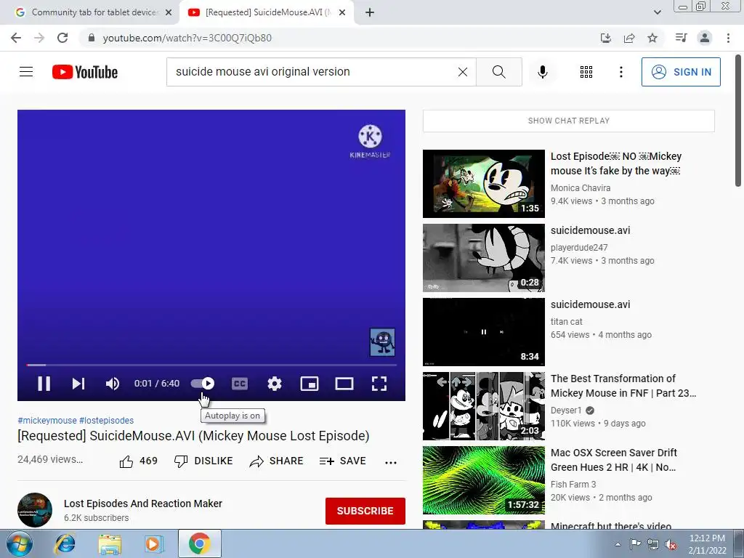
Task: Enter full screen mode
Action: (x=379, y=384)
